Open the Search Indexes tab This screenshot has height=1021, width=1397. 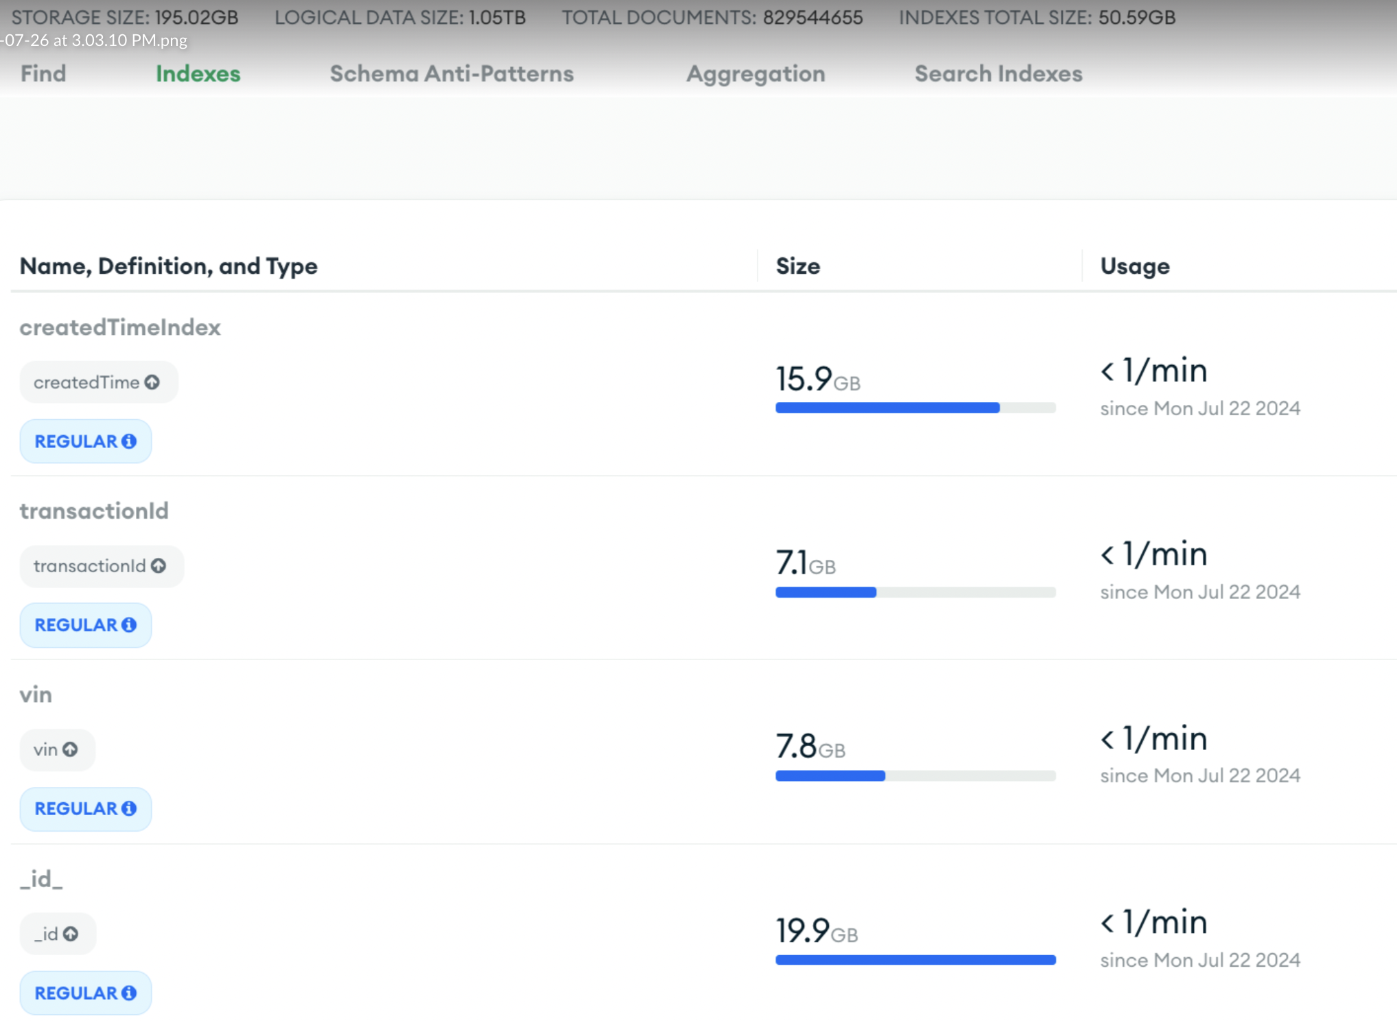tap(998, 73)
